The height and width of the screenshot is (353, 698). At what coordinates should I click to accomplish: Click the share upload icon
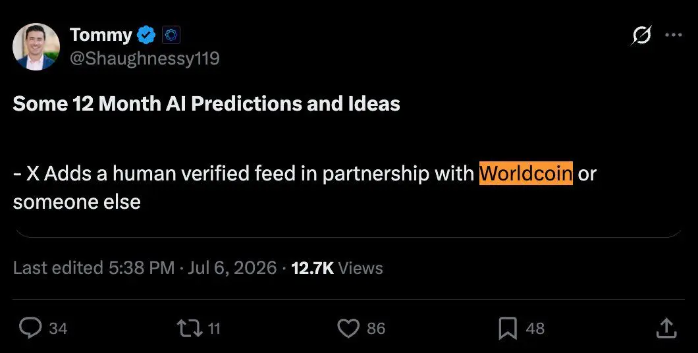[666, 328]
